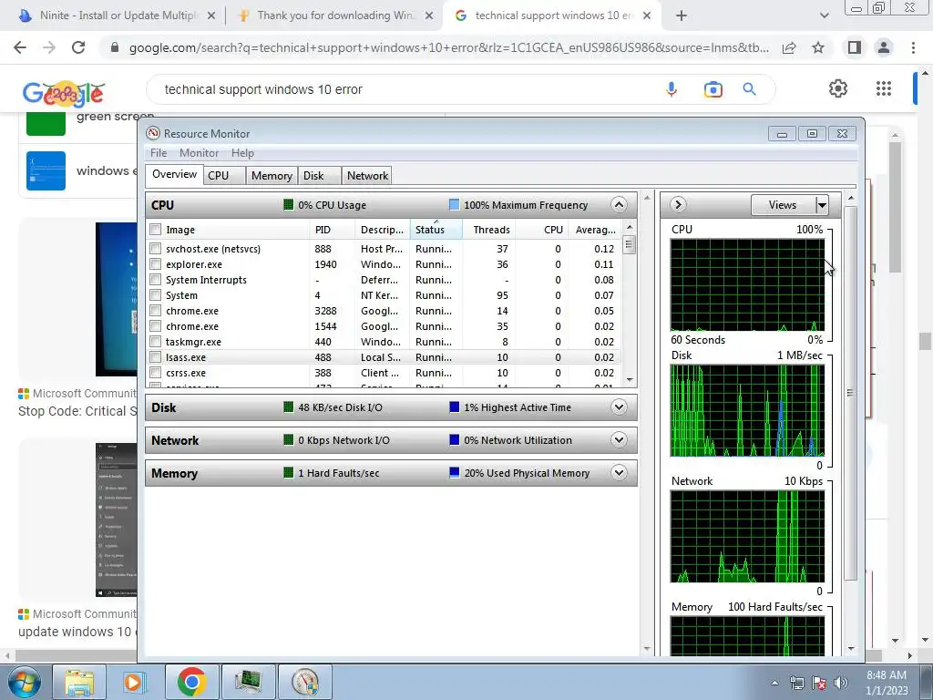Collapse graphs pane arrow button
This screenshot has width=933, height=700.
click(x=678, y=205)
